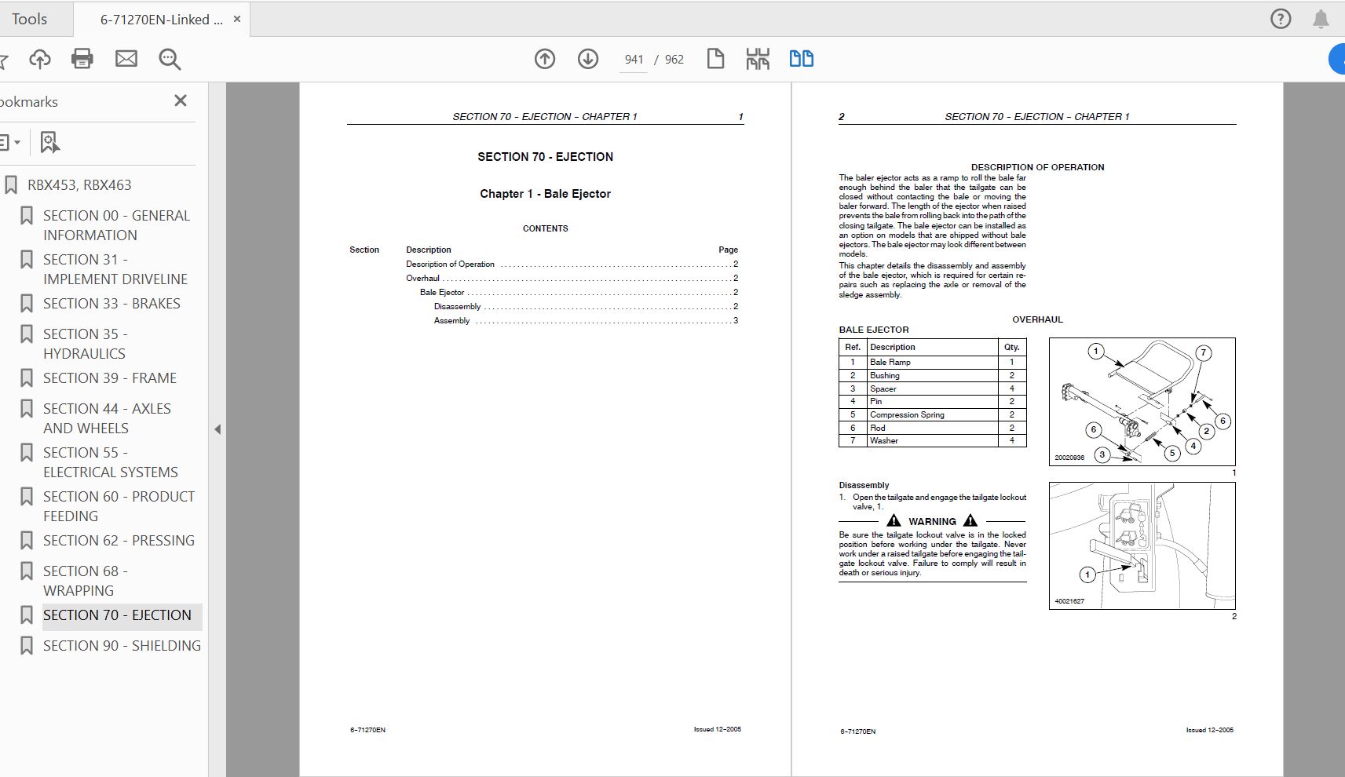This screenshot has height=777, width=1345.
Task: Click the single page view icon
Action: 715,59
